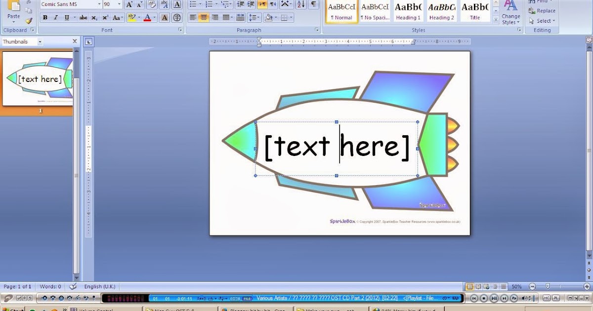This screenshot has width=593, height=311.
Task: Open the font name dropdown
Action: point(99,4)
